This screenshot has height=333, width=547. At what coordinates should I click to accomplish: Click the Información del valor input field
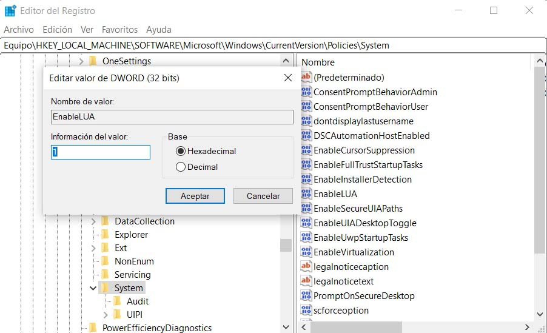pyautogui.click(x=101, y=152)
